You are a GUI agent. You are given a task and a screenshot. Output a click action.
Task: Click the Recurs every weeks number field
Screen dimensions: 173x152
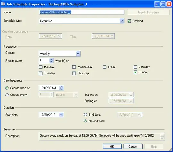pyautogui.click(x=44, y=61)
